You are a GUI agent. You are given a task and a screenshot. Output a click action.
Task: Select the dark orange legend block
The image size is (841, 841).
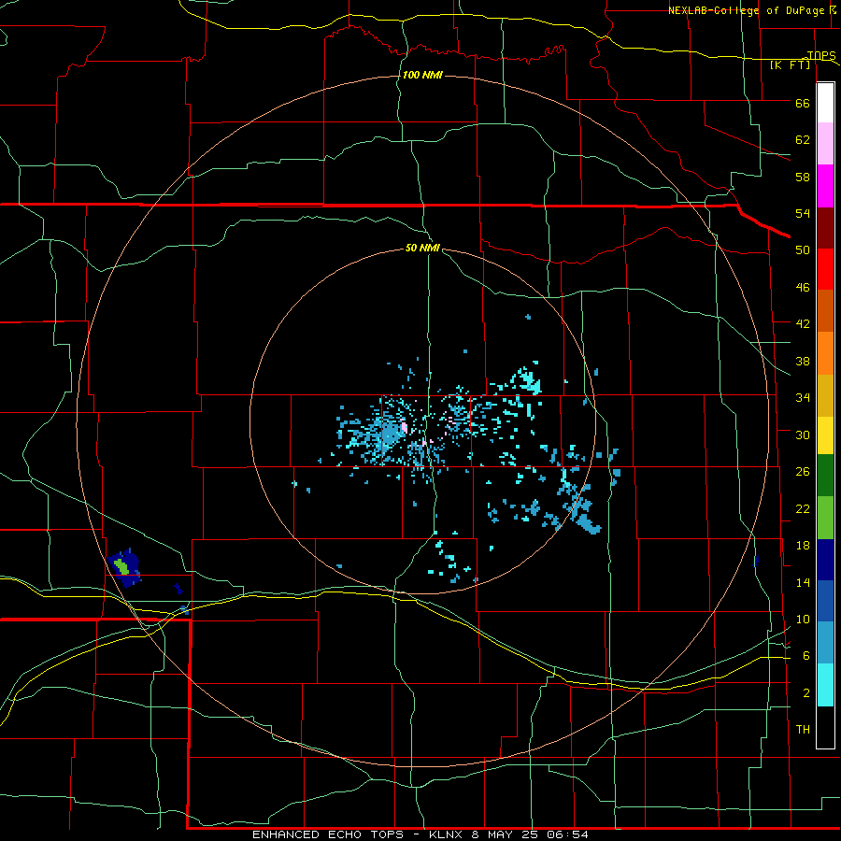(x=825, y=310)
